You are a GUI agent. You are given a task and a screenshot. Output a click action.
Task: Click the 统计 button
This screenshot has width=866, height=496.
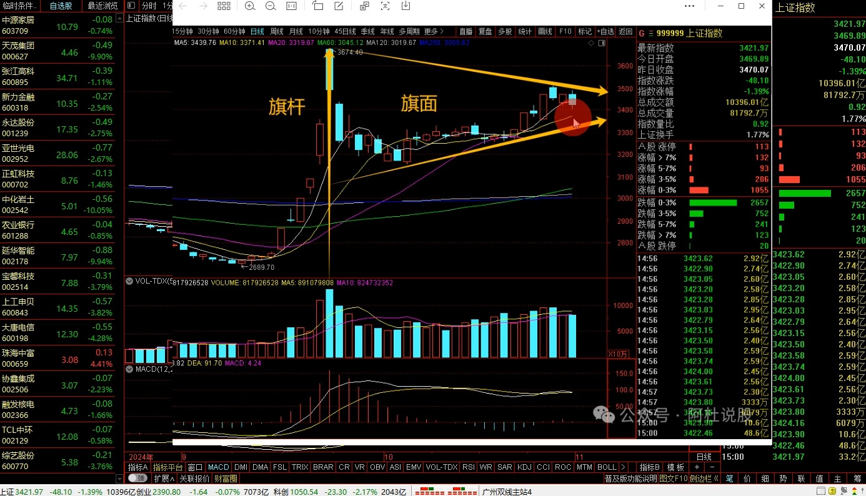coord(525,31)
